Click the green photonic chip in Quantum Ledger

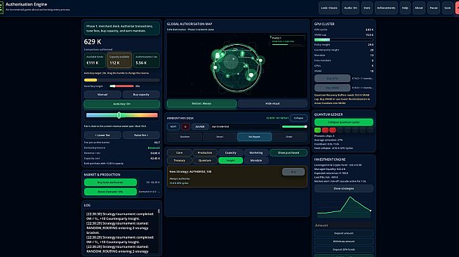tap(317, 130)
